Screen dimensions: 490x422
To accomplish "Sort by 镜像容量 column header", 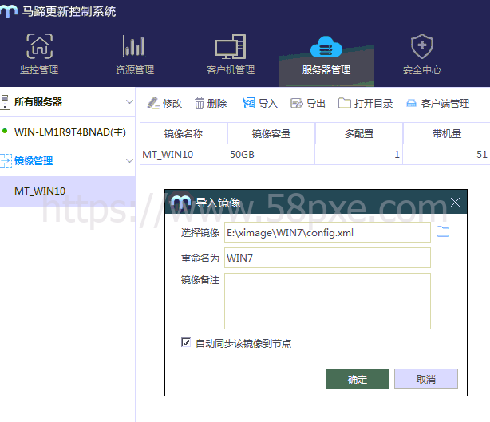I will point(271,134).
